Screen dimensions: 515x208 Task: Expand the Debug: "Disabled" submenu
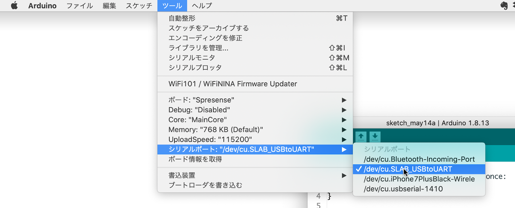pos(255,110)
